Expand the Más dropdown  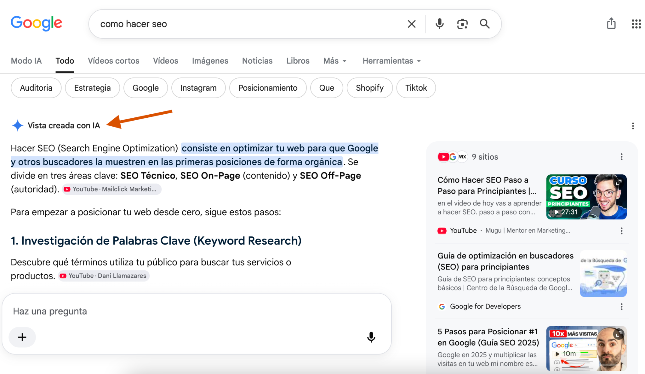[335, 61]
